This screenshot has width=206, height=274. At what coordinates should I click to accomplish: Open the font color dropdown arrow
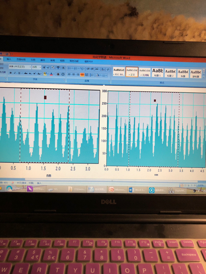[54, 74]
